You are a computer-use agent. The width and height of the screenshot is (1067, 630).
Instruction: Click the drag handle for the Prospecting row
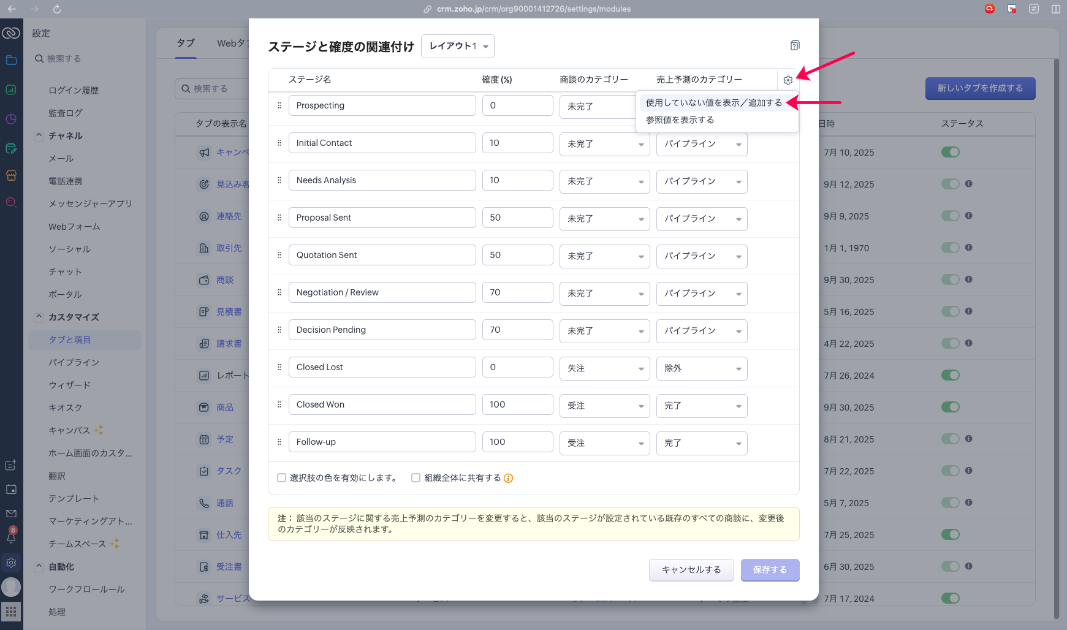[279, 105]
